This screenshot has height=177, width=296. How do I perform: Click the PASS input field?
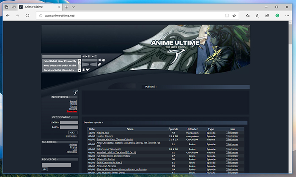69,127
